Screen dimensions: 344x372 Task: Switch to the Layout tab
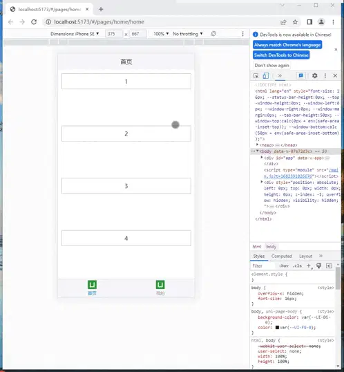pos(305,257)
